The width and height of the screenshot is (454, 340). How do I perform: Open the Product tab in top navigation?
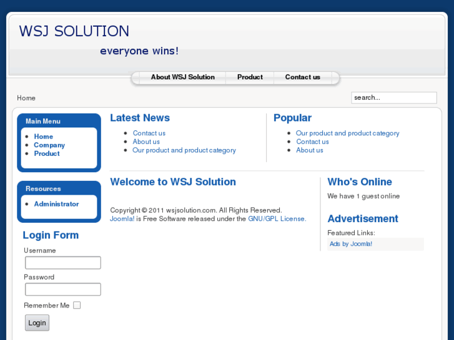250,77
